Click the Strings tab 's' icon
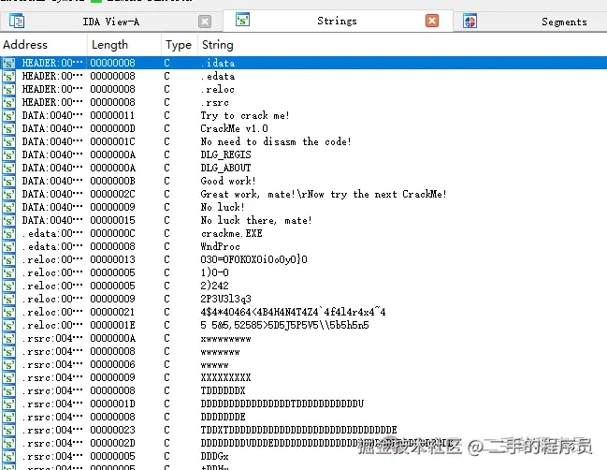This screenshot has width=607, height=470. point(243,20)
